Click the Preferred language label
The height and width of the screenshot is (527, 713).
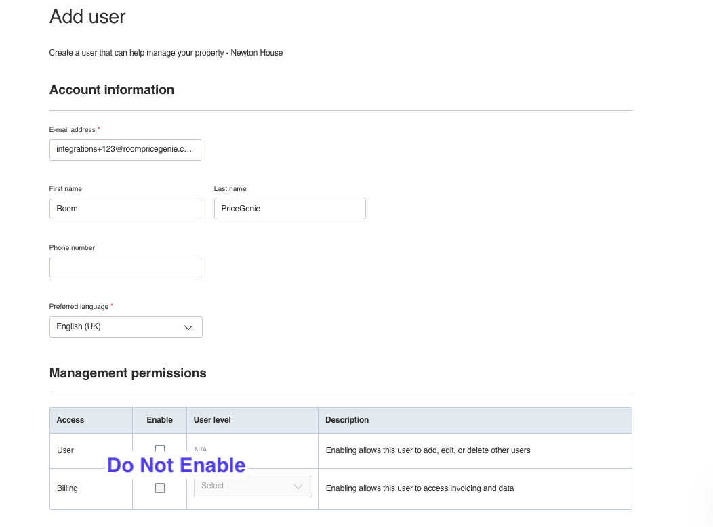click(79, 307)
